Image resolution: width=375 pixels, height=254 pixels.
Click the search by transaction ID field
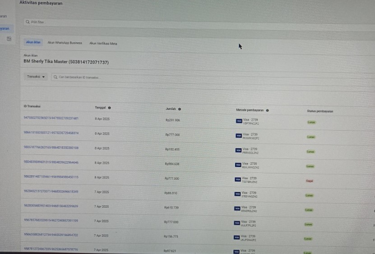181,77
